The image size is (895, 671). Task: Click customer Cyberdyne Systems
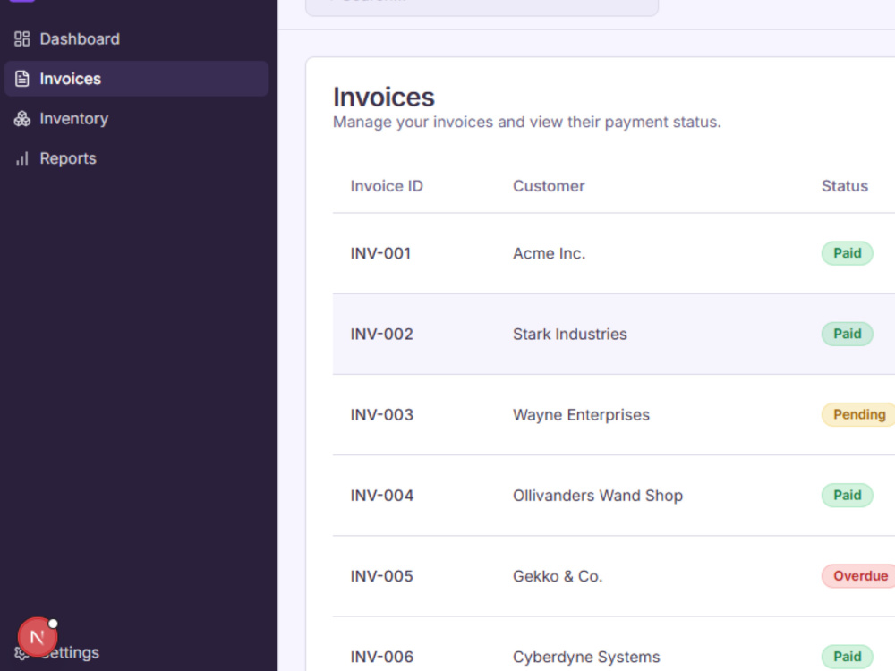(586, 657)
